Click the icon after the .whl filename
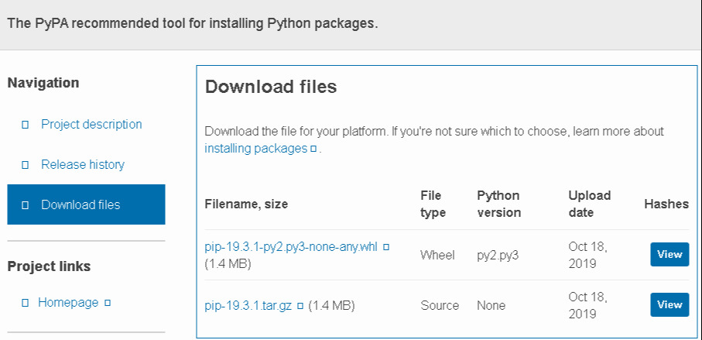Screen dimensions: 702x340 [x=386, y=246]
